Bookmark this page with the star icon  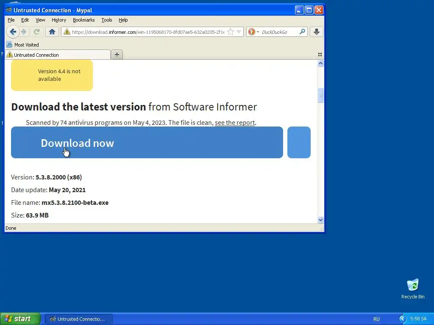[230, 32]
